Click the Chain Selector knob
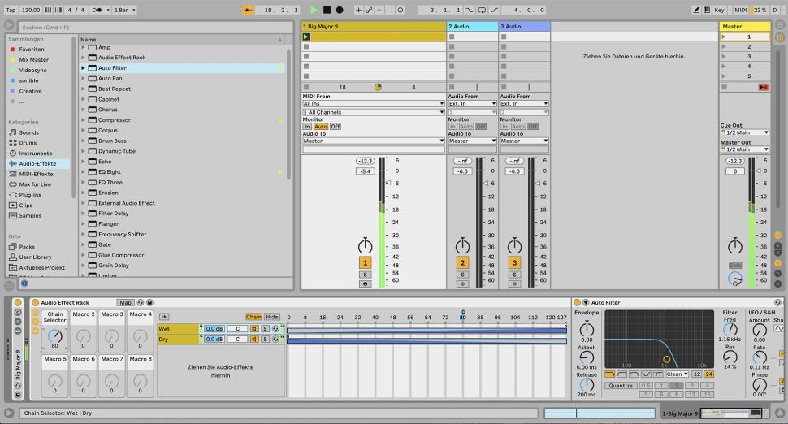 point(54,335)
